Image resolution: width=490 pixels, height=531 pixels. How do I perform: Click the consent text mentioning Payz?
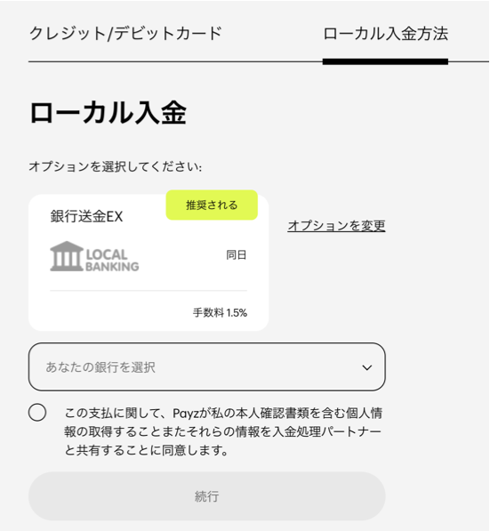pyautogui.click(x=223, y=431)
